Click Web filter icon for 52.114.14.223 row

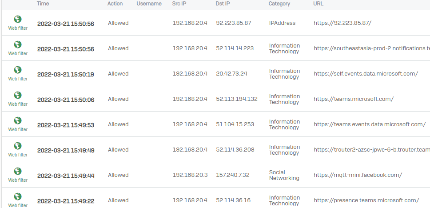(x=18, y=44)
